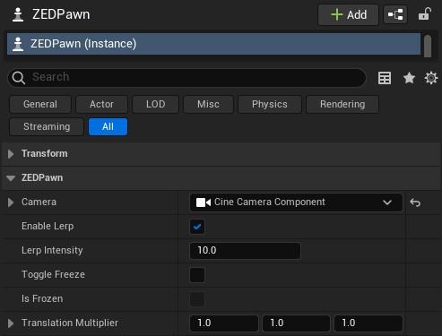Uncheck the Enable Lerp checkbox
The image size is (442, 336).
(x=197, y=227)
